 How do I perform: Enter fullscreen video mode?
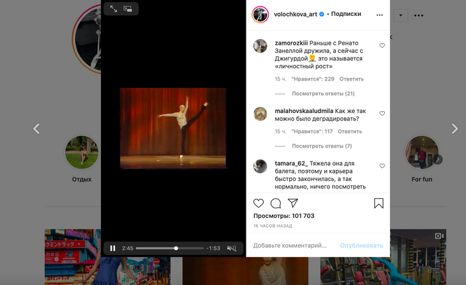(x=113, y=9)
